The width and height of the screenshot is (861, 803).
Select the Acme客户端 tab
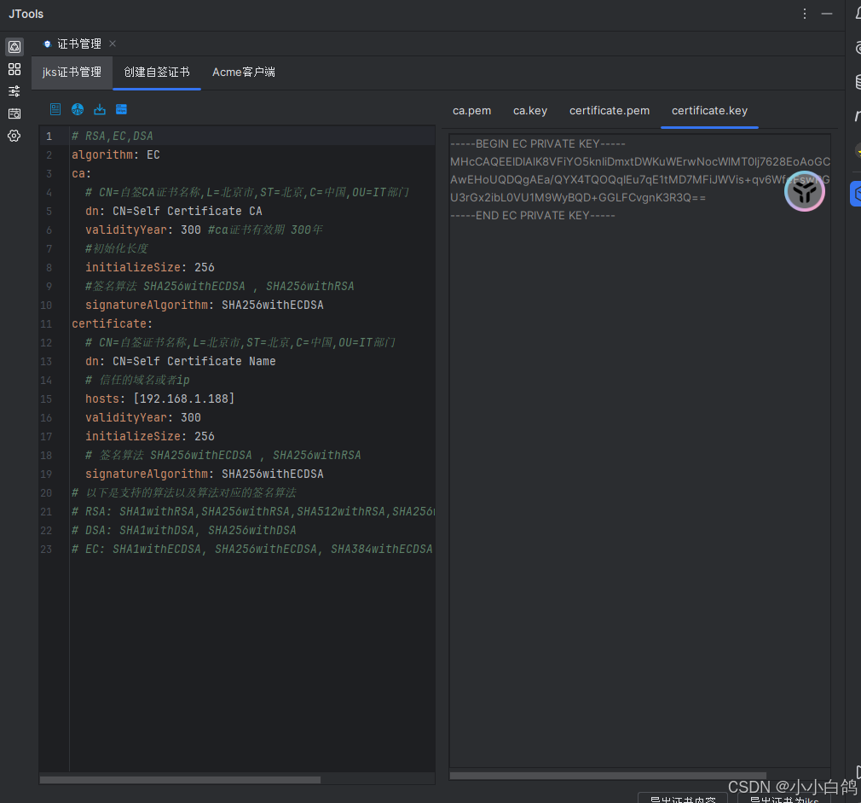point(243,73)
